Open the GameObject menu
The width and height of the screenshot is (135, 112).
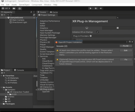(x=24, y=5)
